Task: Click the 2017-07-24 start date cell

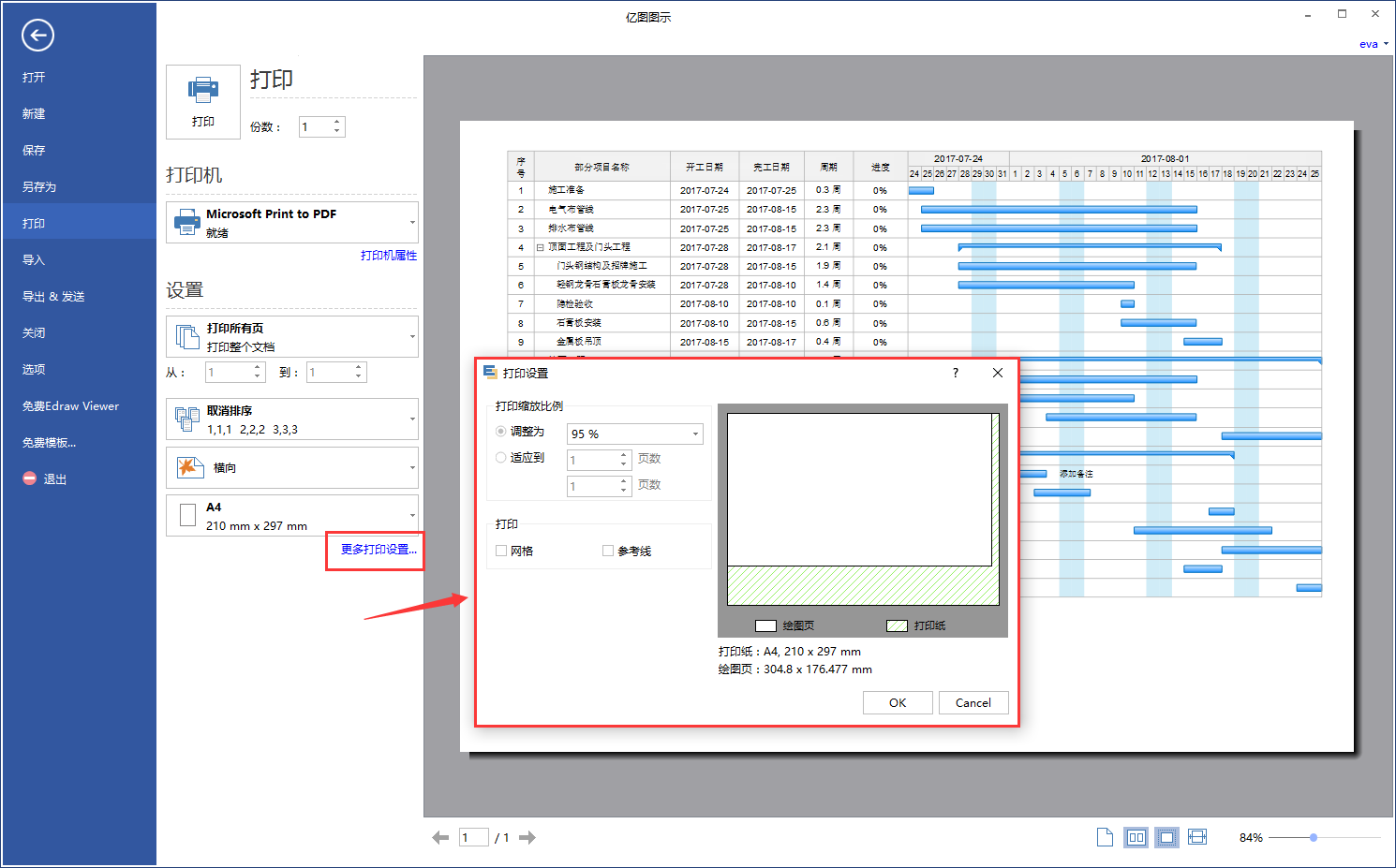Action: tap(705, 190)
